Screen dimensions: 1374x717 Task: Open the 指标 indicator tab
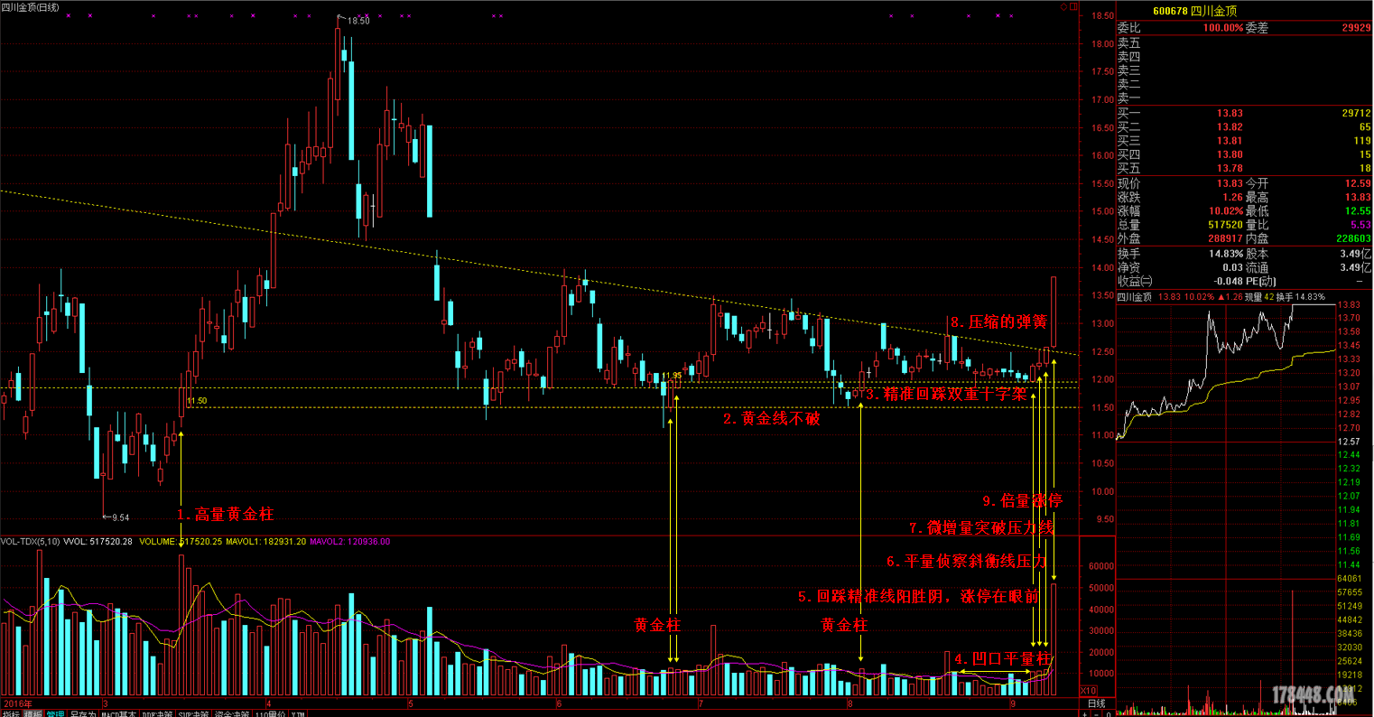click(x=12, y=713)
